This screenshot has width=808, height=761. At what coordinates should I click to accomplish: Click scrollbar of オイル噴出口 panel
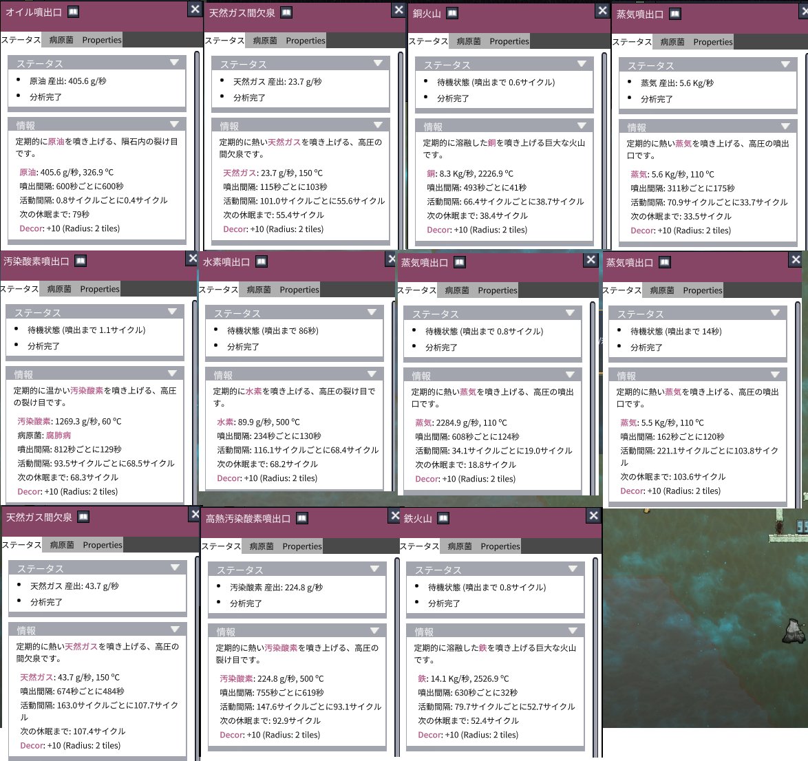point(196,149)
